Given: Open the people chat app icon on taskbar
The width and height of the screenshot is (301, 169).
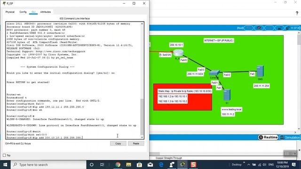Looking at the screenshot, I should click(x=172, y=165).
